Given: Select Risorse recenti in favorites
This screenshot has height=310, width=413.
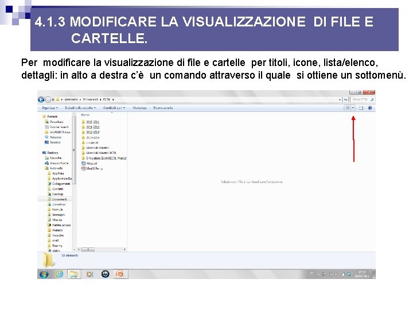Looking at the screenshot, I should coord(57,127).
